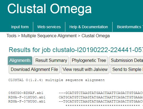Switch to the Result Summary tab
143x109 pixels.
pos(51,61)
